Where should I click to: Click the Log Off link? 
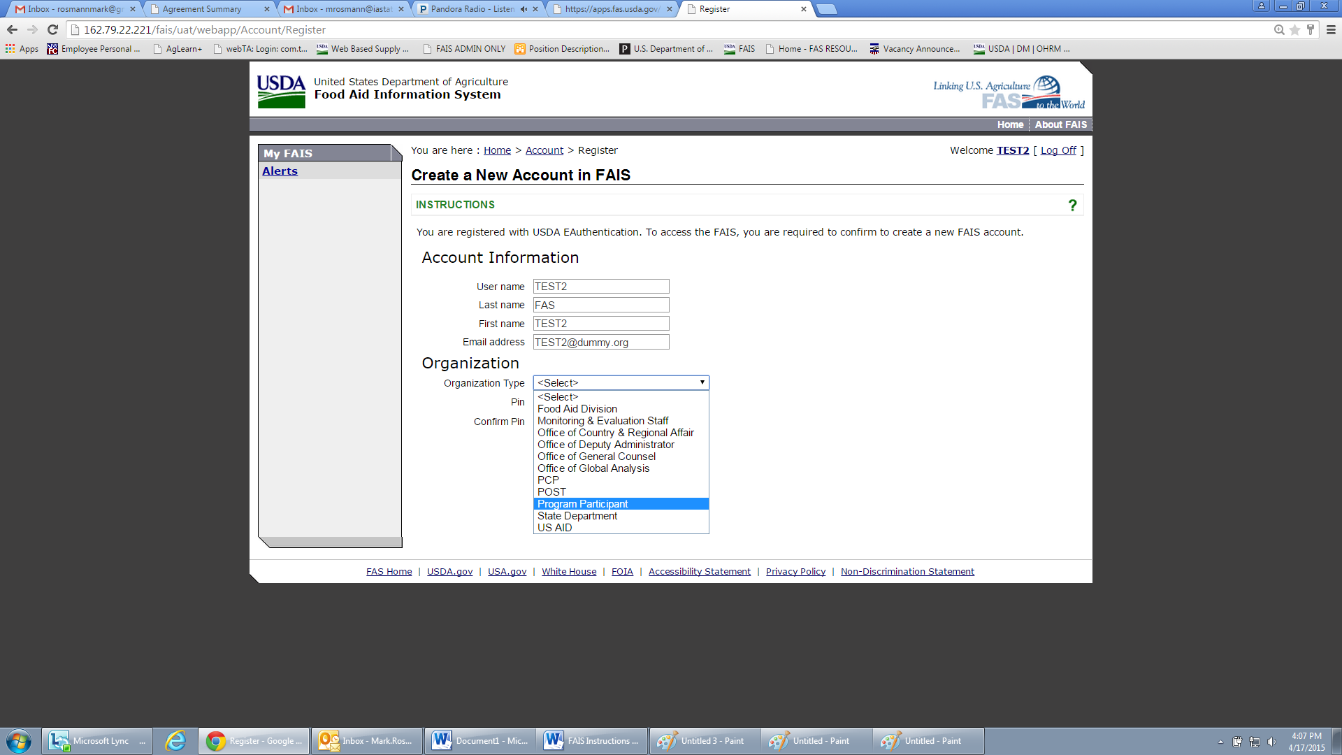(x=1058, y=150)
